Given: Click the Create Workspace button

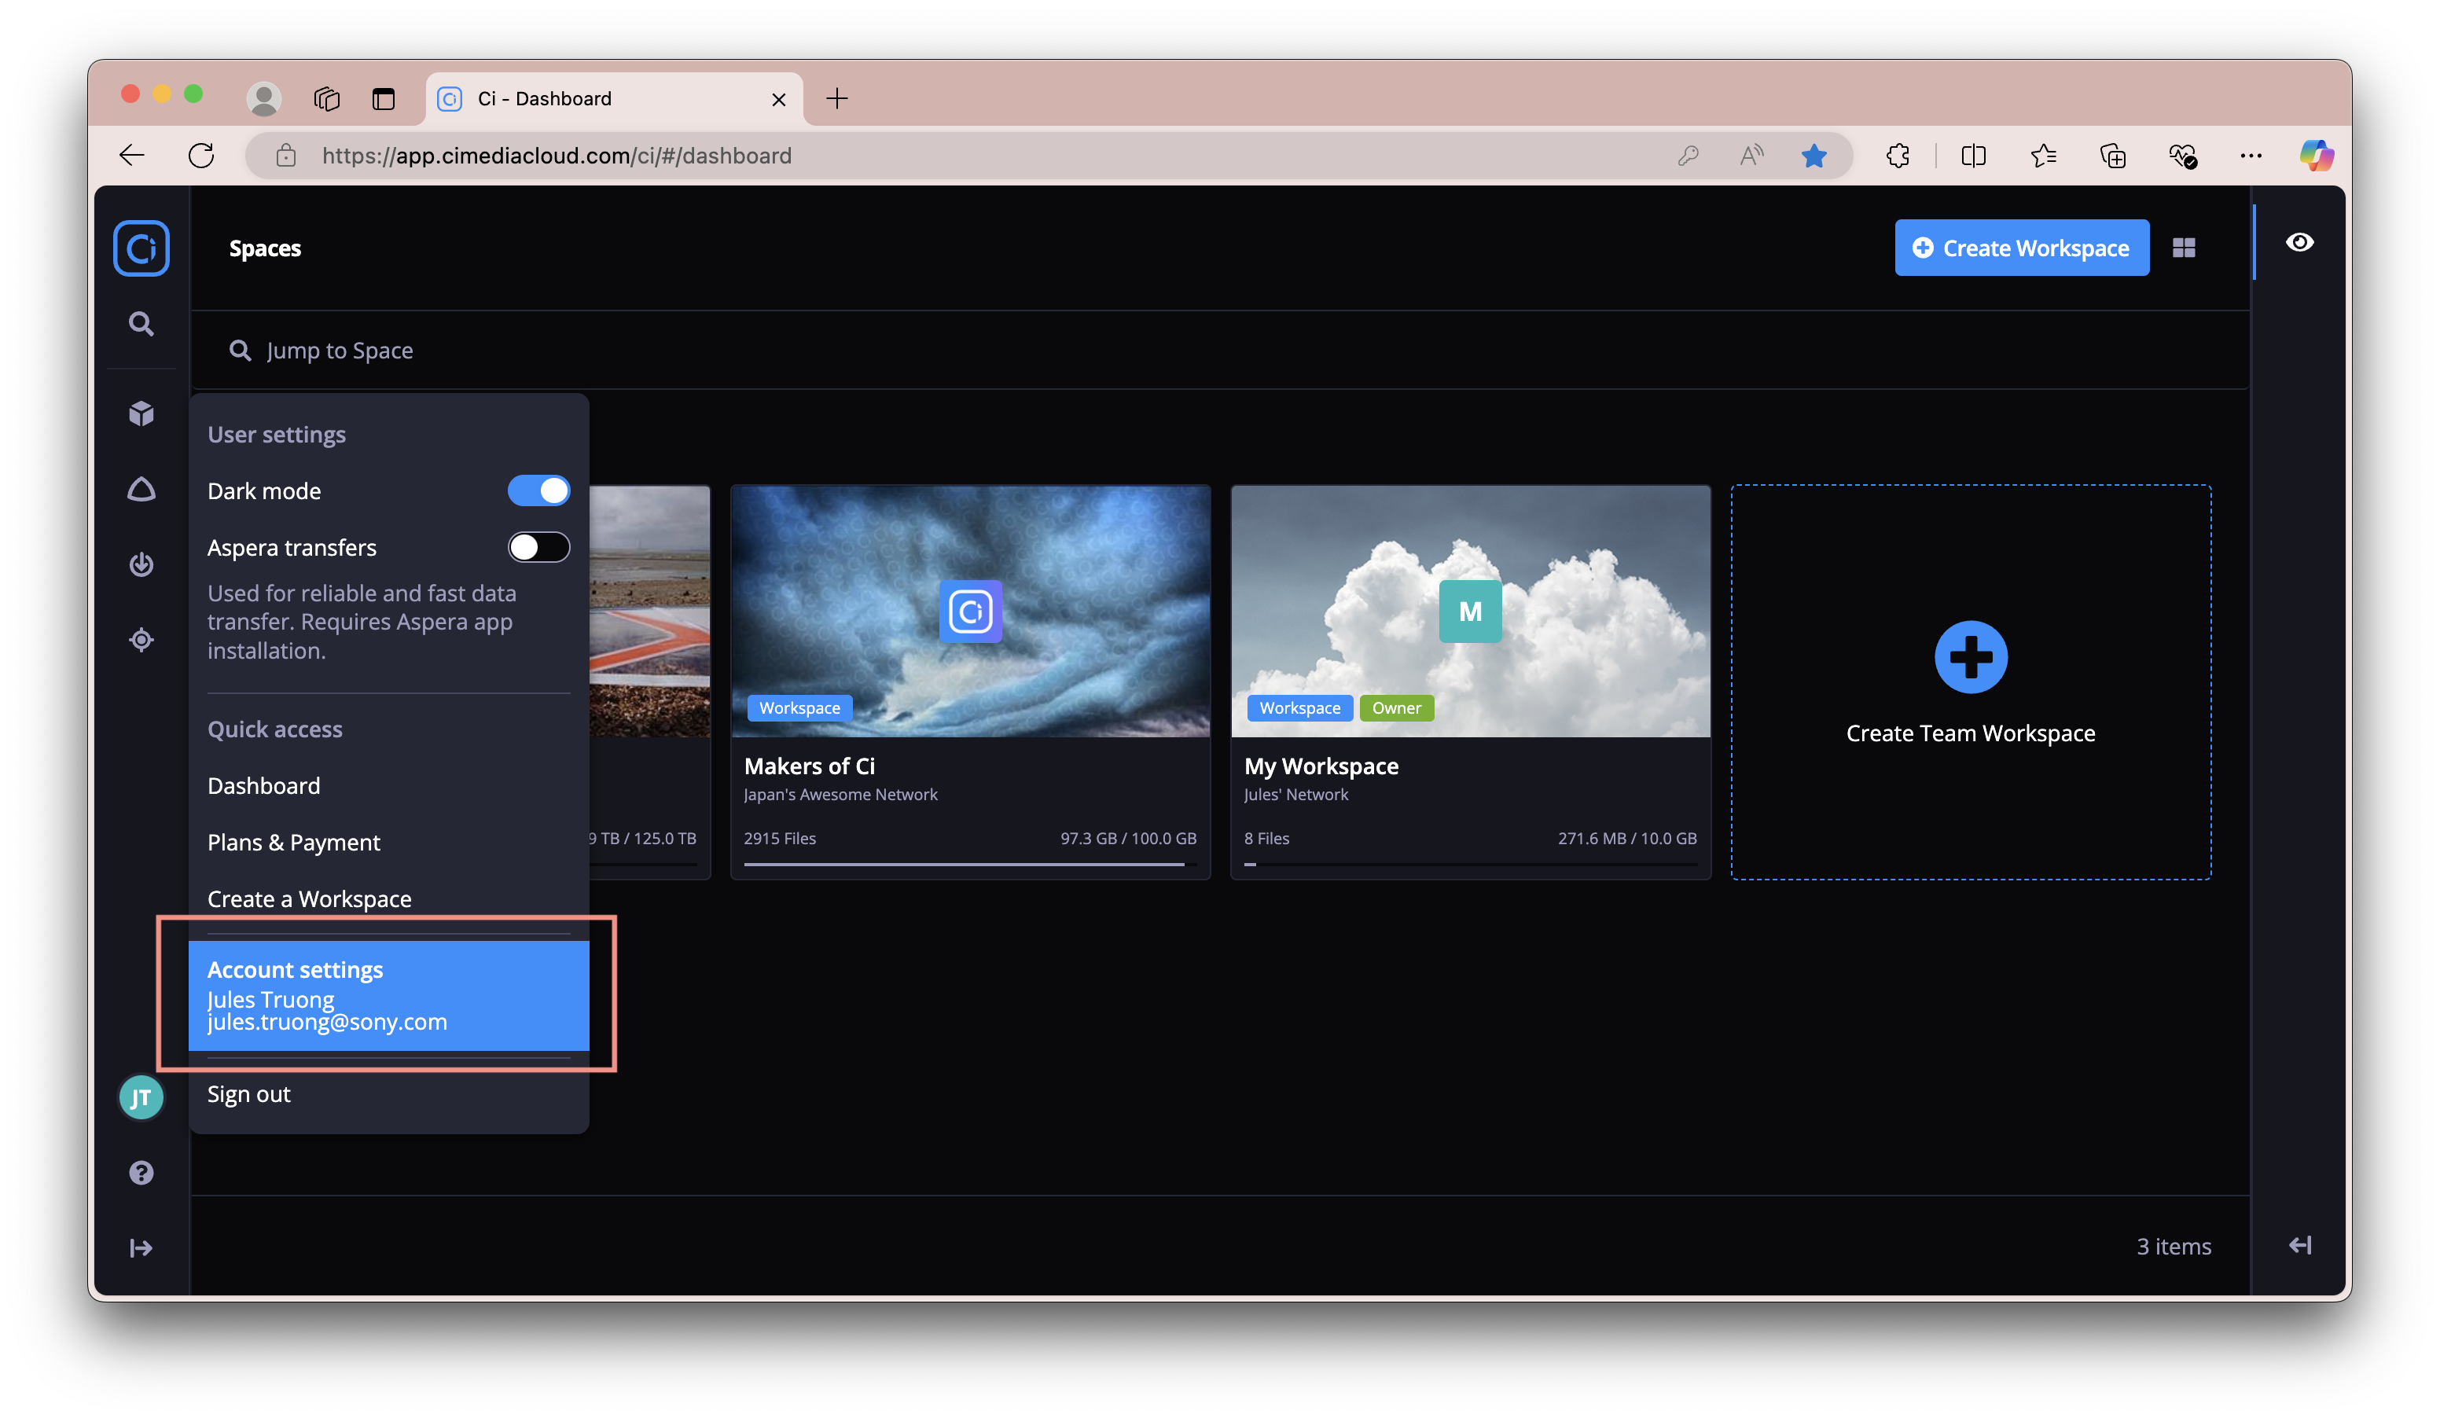Looking at the screenshot, I should tap(2022, 248).
